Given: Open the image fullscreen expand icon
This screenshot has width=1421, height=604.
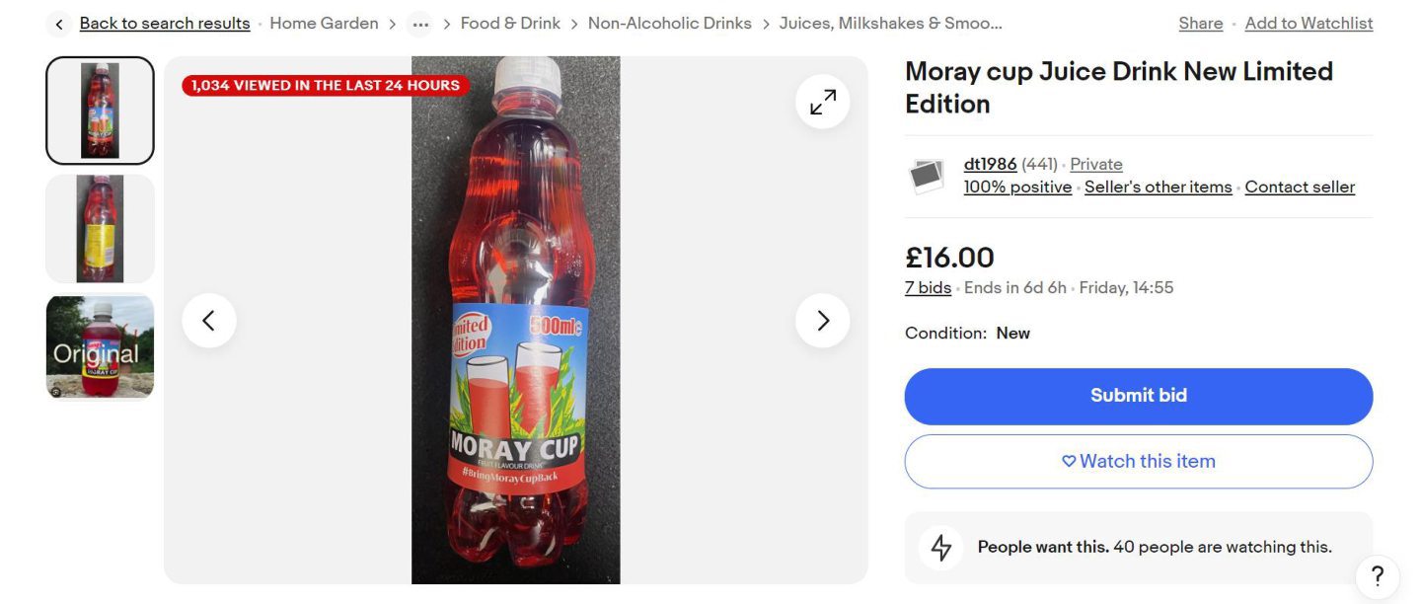Looking at the screenshot, I should pyautogui.click(x=822, y=101).
